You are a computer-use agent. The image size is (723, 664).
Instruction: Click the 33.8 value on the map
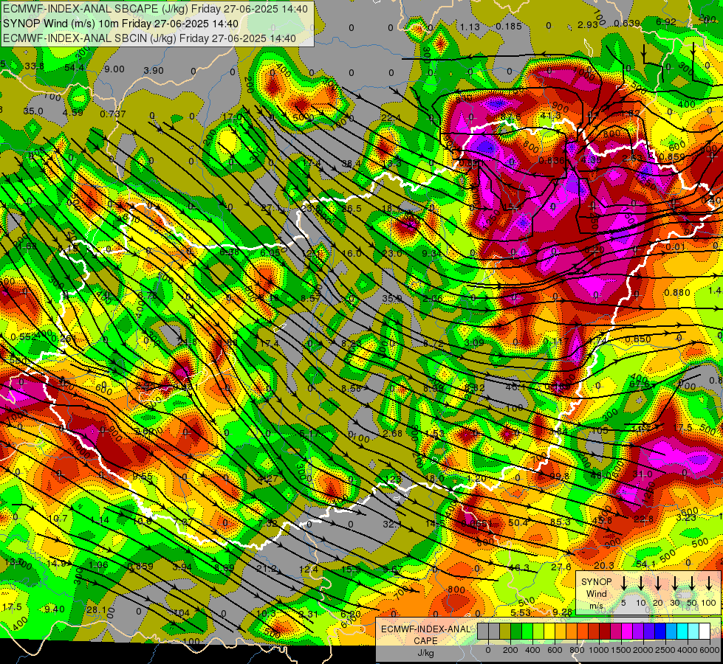point(34,66)
